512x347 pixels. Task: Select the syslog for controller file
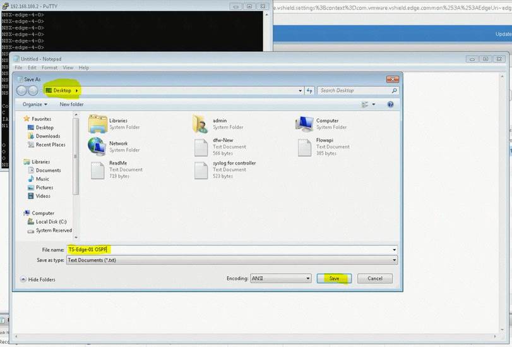coord(201,169)
